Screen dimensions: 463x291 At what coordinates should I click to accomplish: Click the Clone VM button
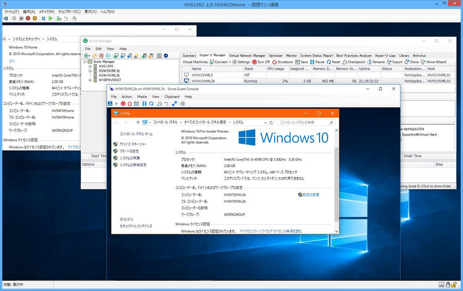pyautogui.click(x=412, y=61)
